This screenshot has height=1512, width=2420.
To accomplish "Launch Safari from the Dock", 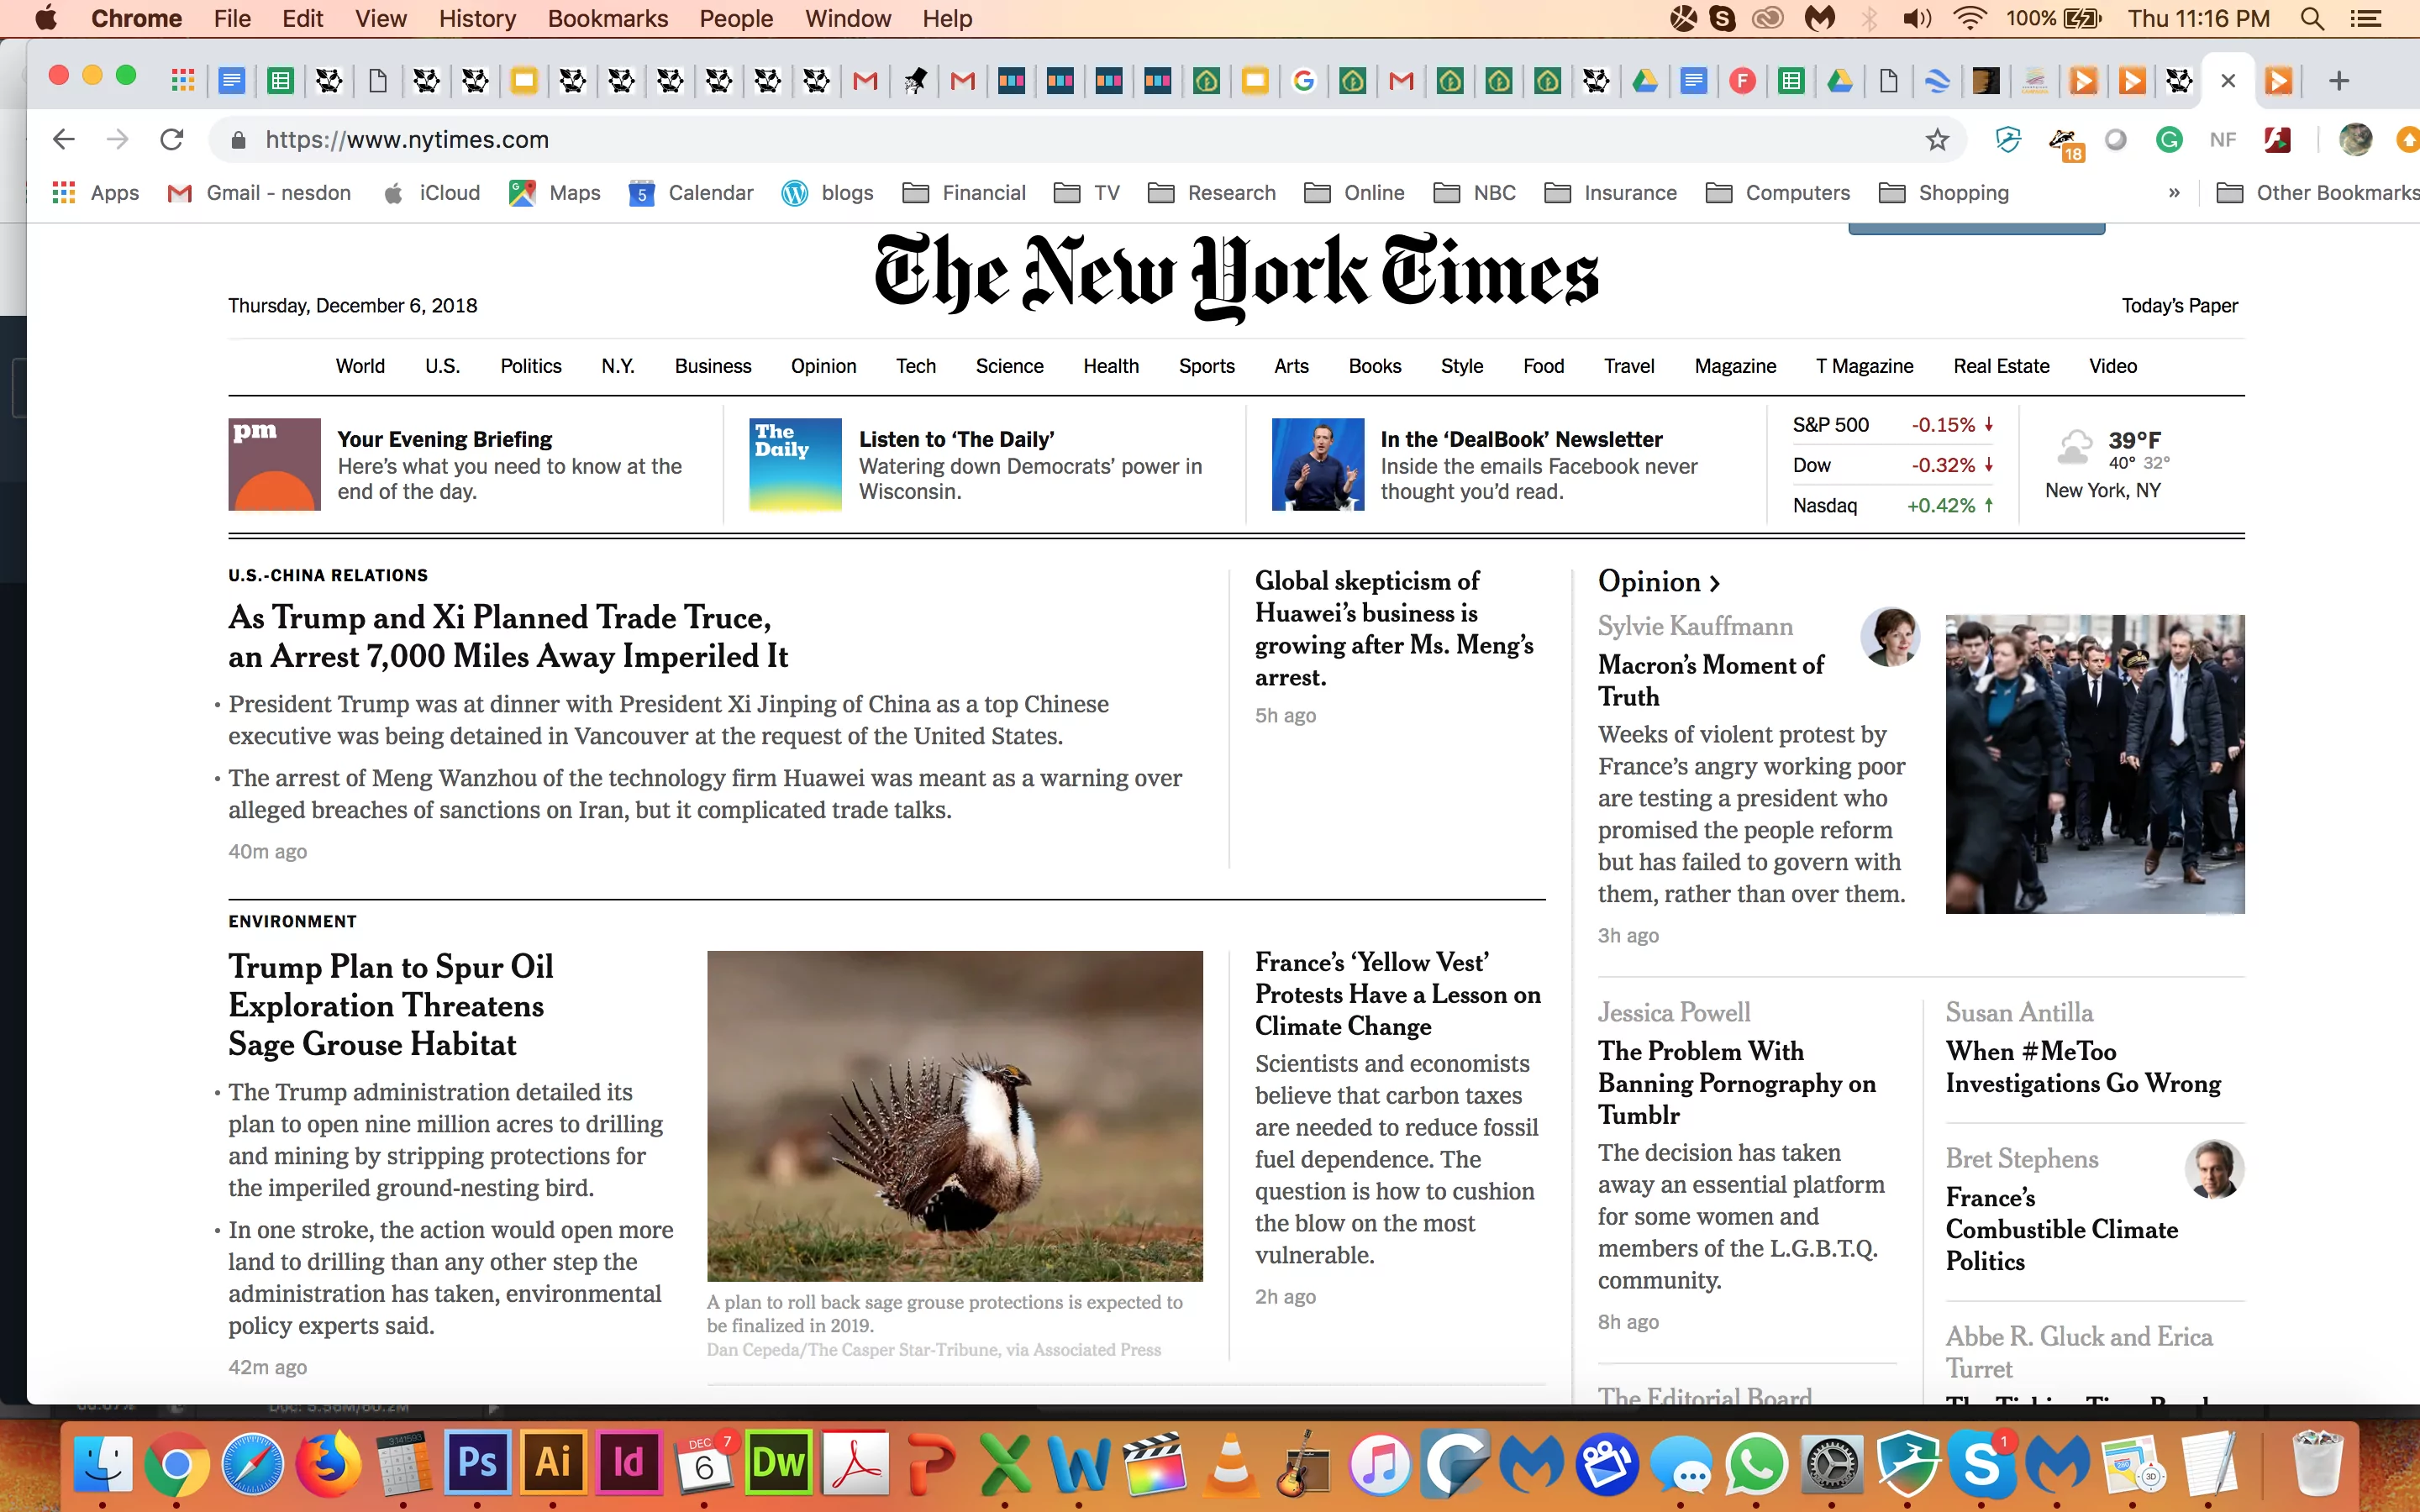I will pyautogui.click(x=252, y=1464).
